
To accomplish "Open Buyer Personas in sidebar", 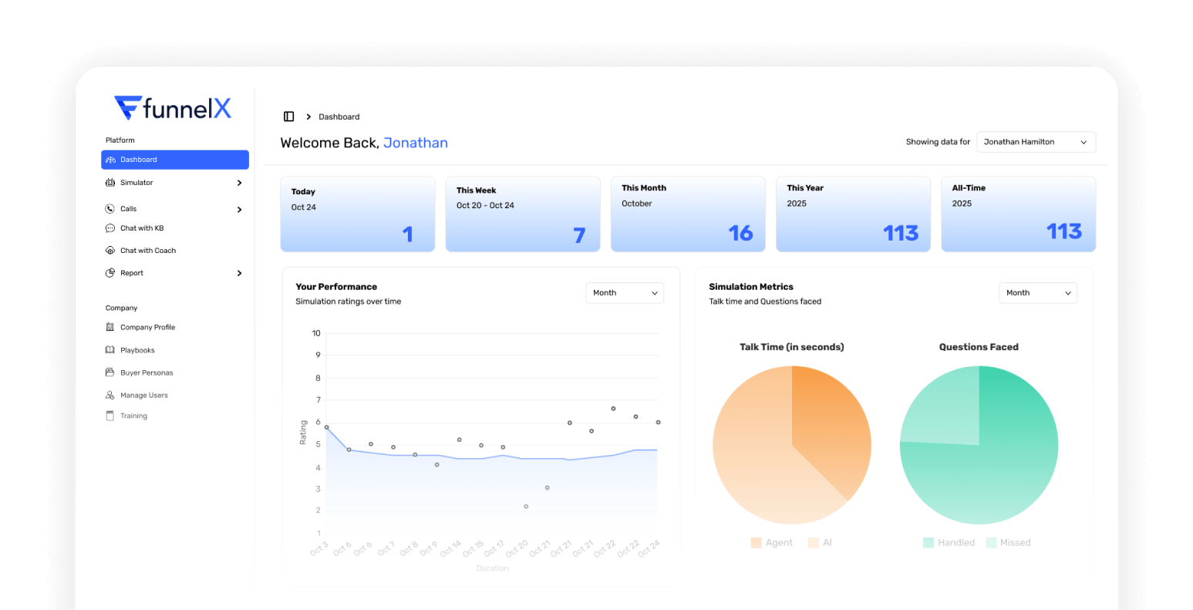I will pyautogui.click(x=147, y=372).
